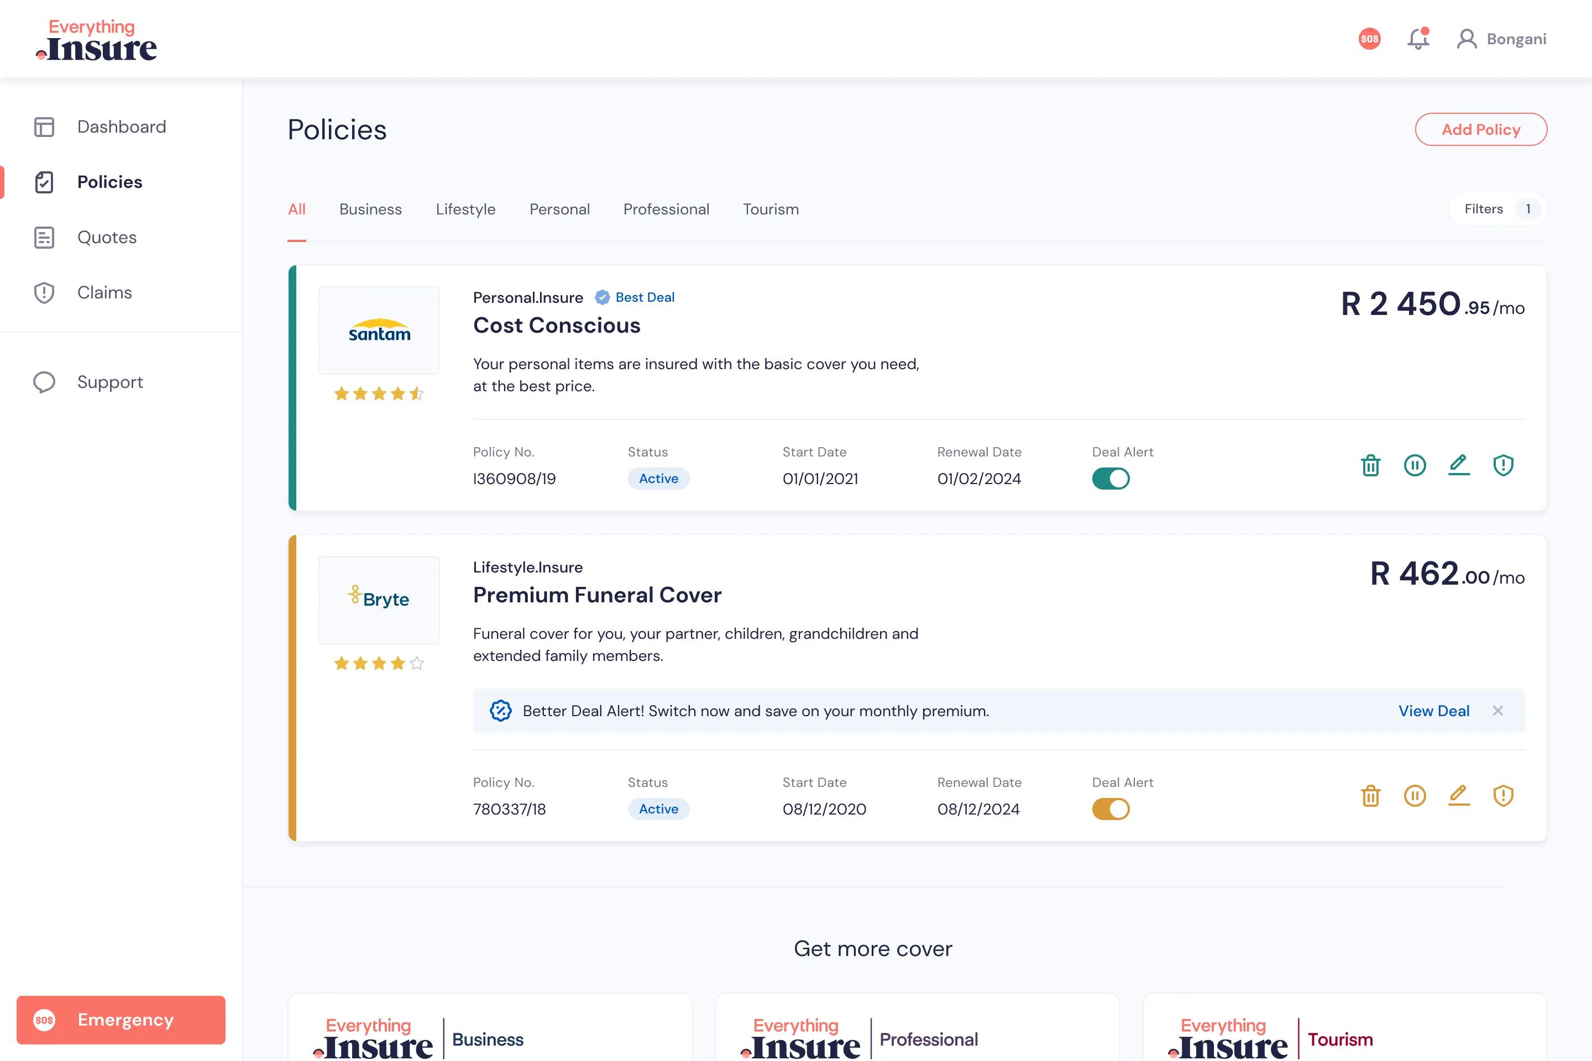Click the Dashboard sidebar icon

[43, 127]
